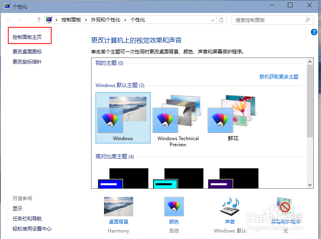Close the 个性化 window
Screen dimensions: 321x239
click(x=309, y=5)
